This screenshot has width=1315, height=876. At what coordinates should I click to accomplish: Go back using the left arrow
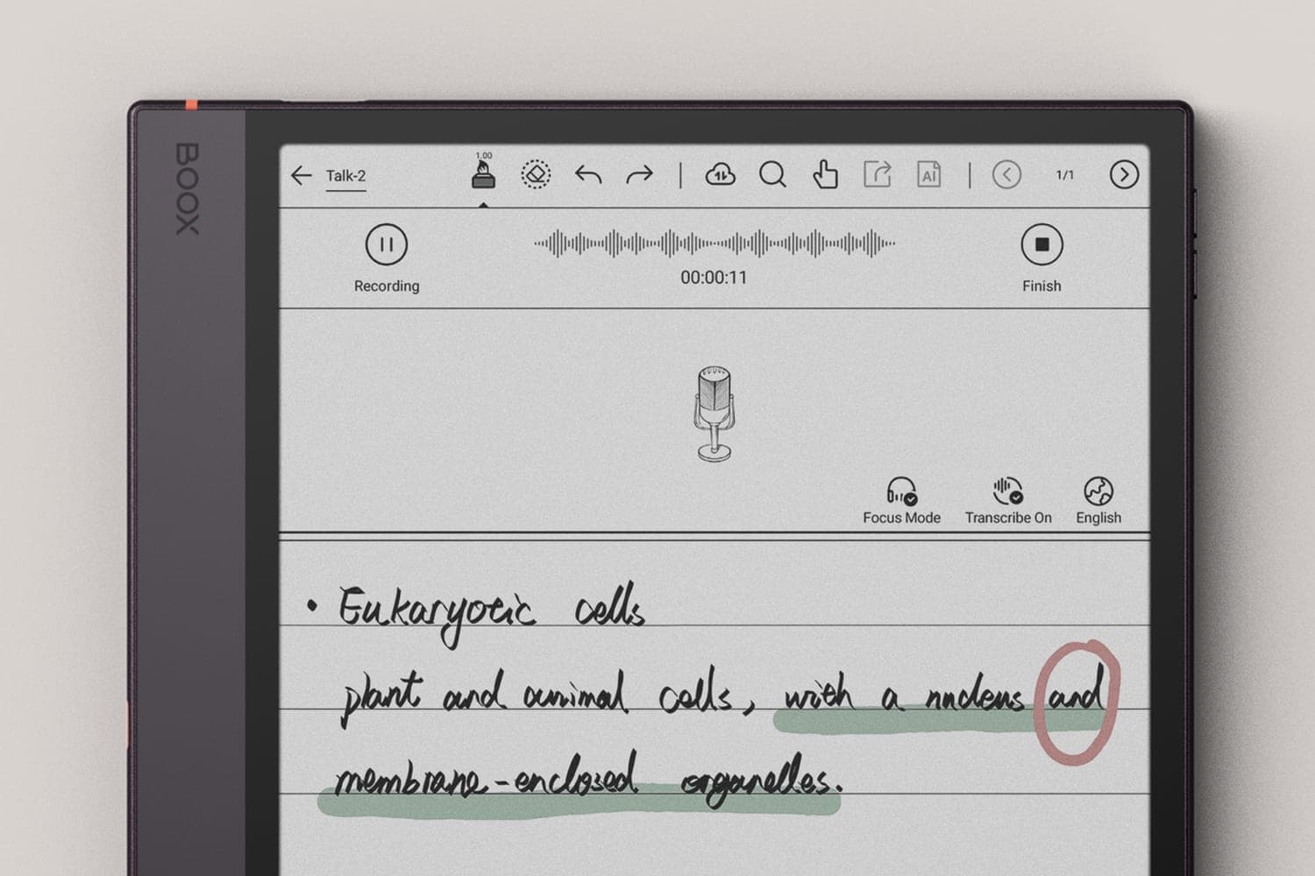pos(301,175)
